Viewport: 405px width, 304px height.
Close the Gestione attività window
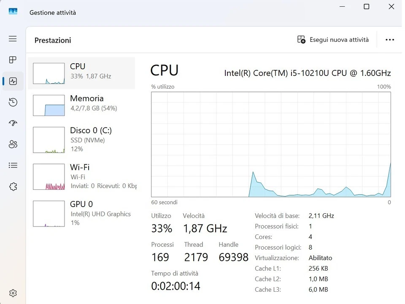coord(391,7)
